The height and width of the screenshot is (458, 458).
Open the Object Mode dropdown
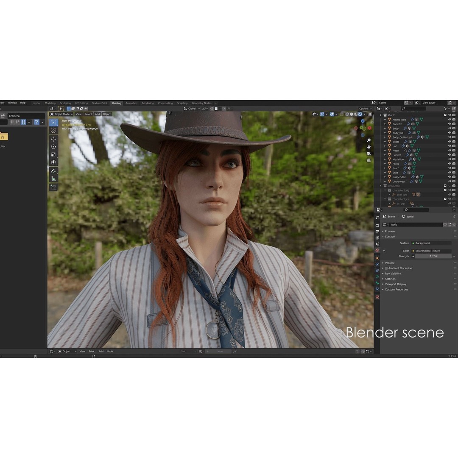pos(61,114)
